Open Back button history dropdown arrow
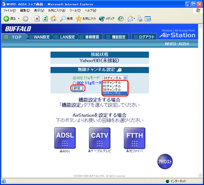Screen dimensions: 204x185 coord(19,19)
